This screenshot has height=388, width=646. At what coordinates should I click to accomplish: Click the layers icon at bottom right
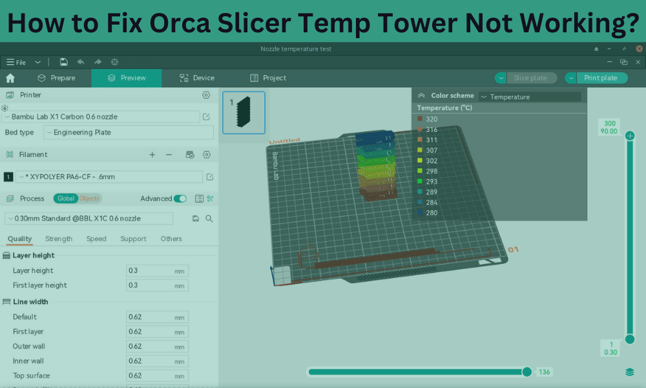coord(629,372)
